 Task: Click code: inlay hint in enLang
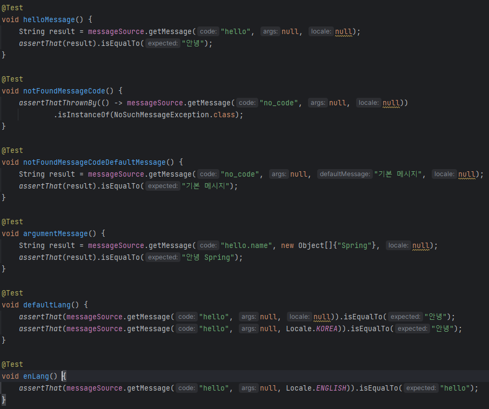click(186, 388)
